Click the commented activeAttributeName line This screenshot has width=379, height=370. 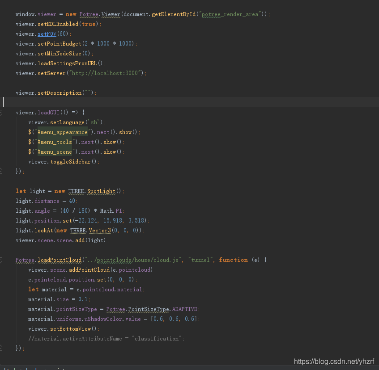[106, 339]
